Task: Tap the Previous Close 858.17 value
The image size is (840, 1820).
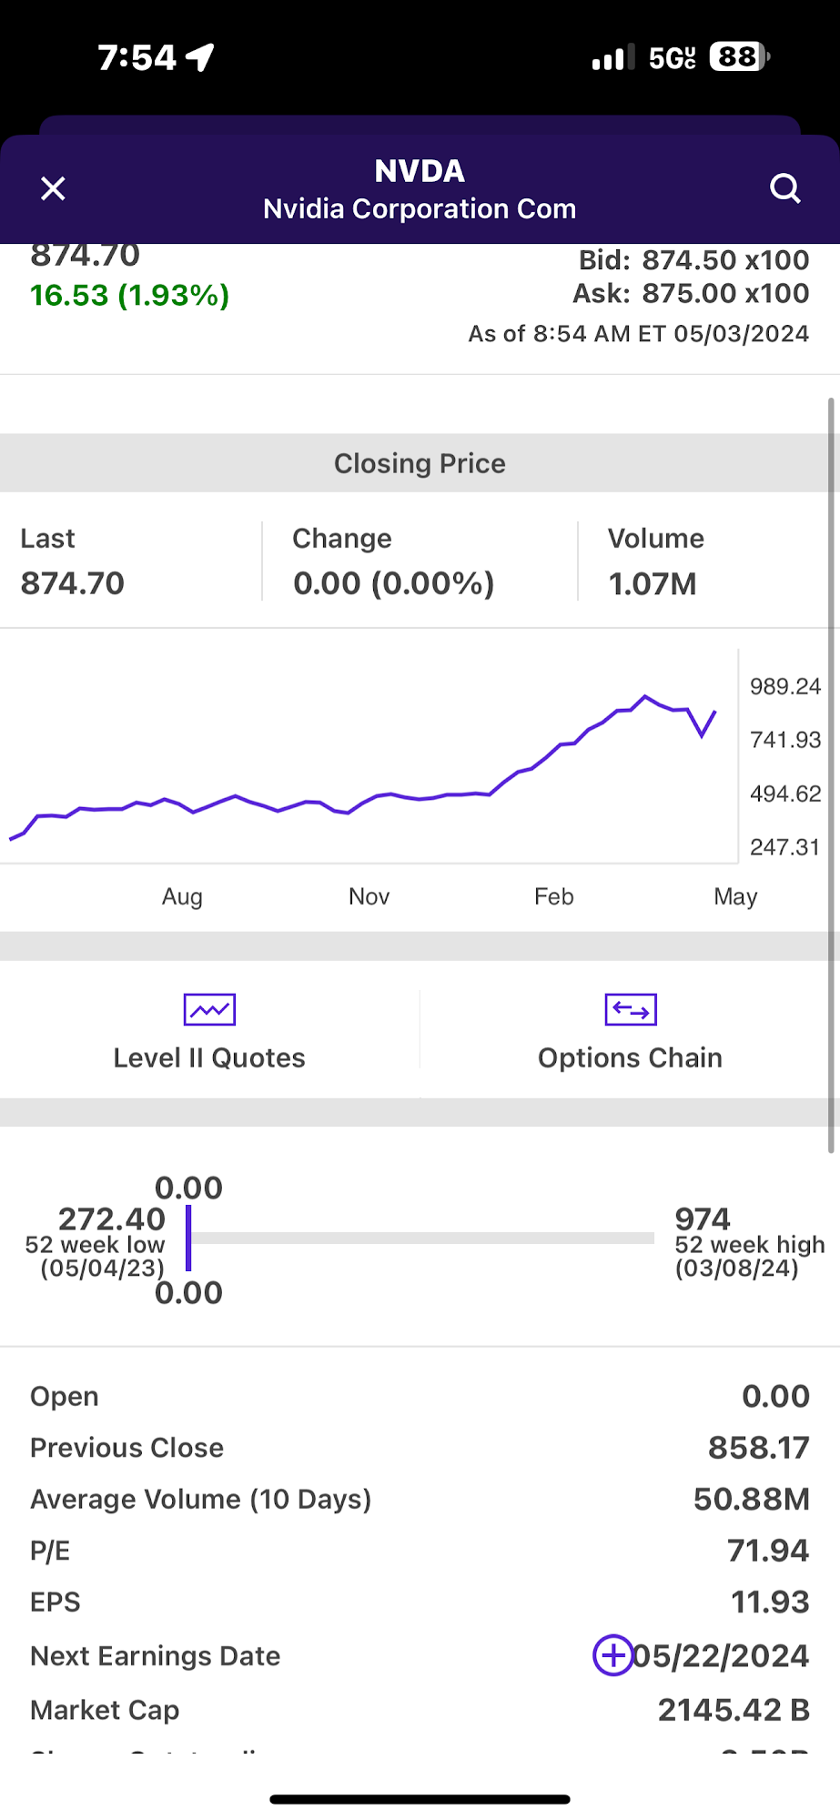Action: pos(759,1447)
